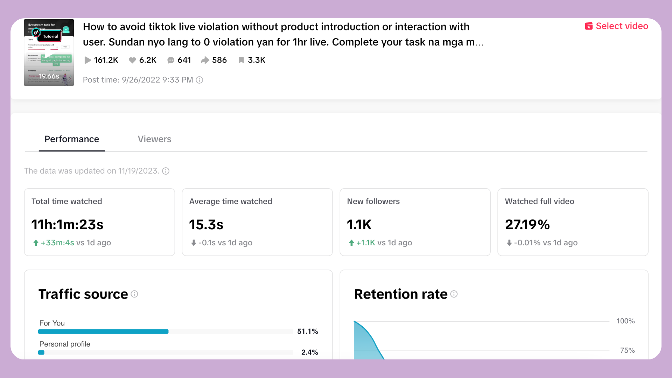Click the Watched full video card
The width and height of the screenshot is (672, 378).
(573, 222)
